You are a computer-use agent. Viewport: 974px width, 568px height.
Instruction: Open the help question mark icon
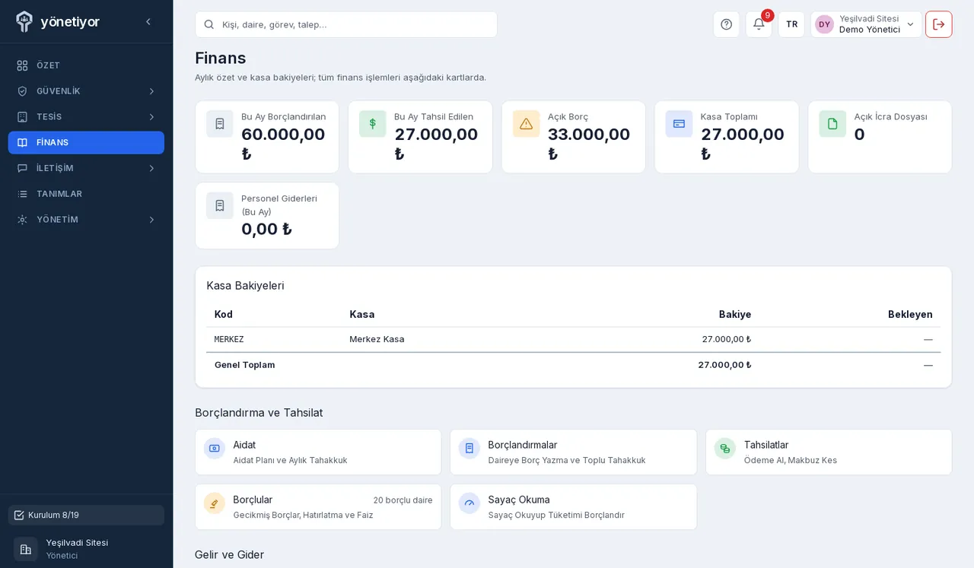coord(726,24)
